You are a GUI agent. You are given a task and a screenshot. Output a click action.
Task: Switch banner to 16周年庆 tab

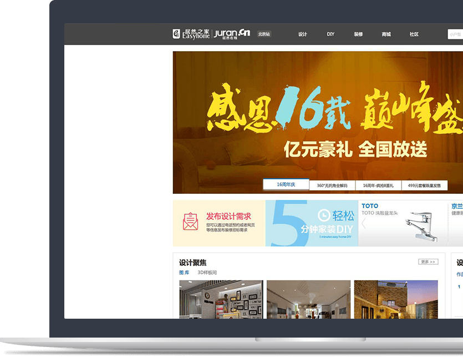click(286, 185)
